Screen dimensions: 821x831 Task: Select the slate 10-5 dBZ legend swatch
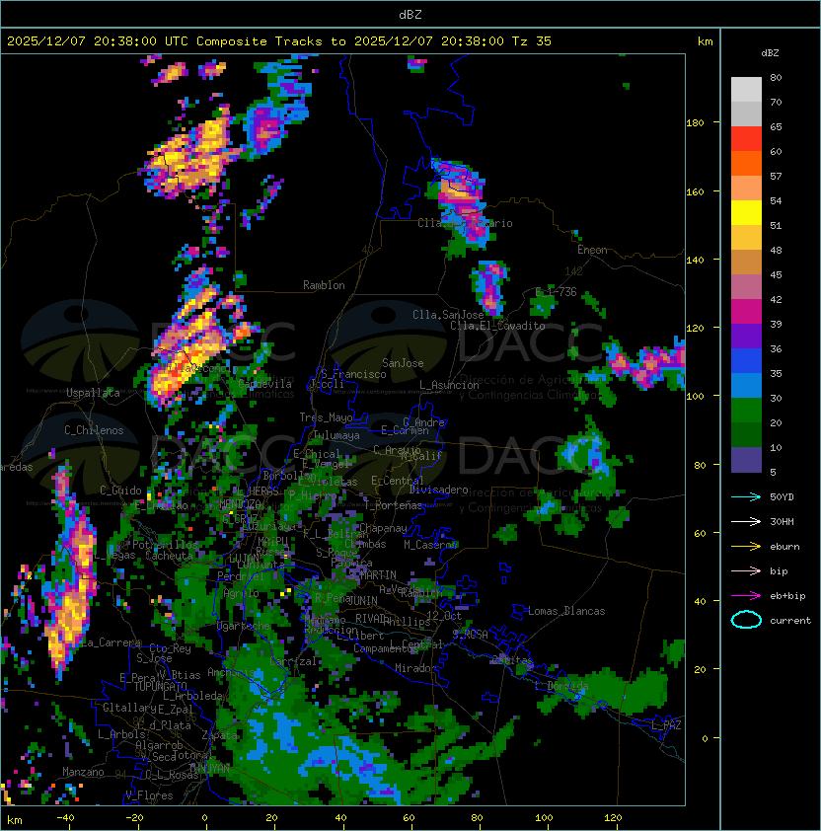coord(746,460)
